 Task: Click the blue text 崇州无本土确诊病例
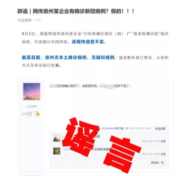click(66, 57)
